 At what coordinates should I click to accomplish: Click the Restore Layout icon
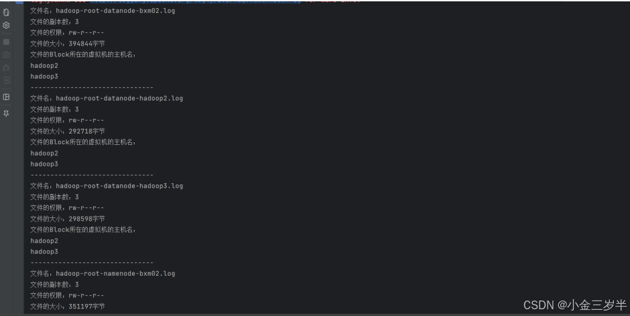pyautogui.click(x=6, y=97)
